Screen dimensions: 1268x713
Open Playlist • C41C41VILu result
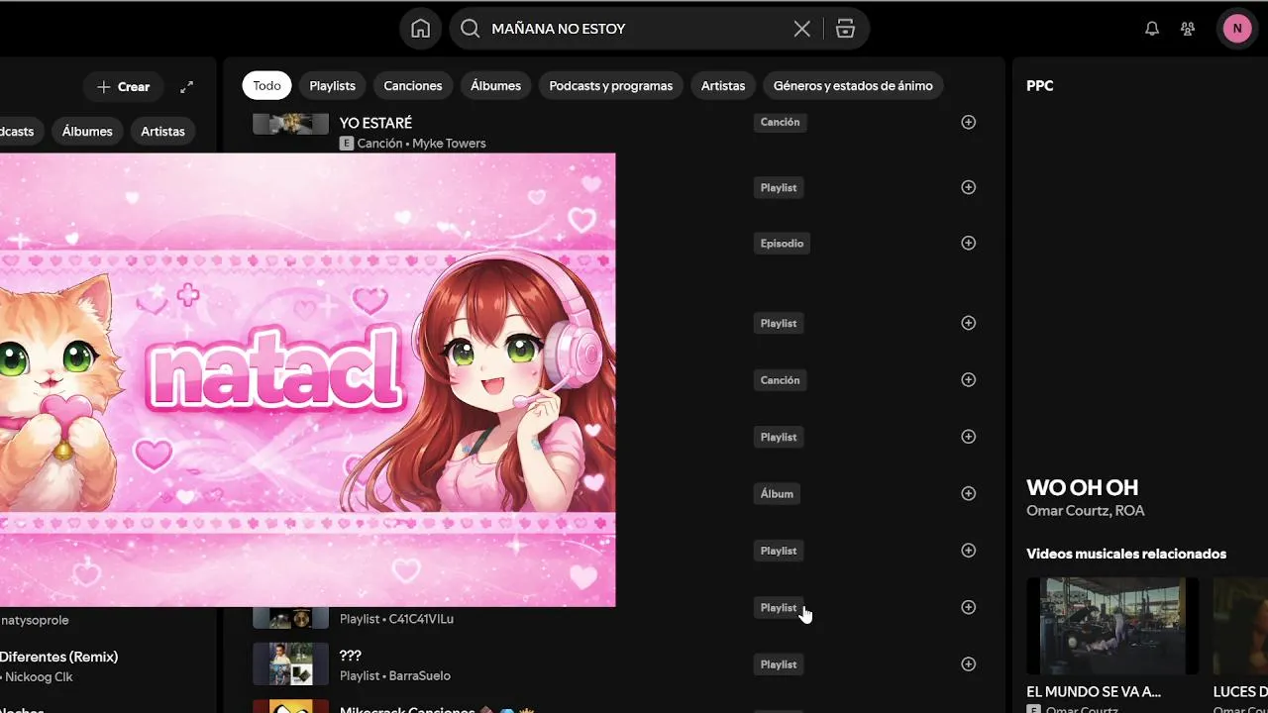click(396, 619)
